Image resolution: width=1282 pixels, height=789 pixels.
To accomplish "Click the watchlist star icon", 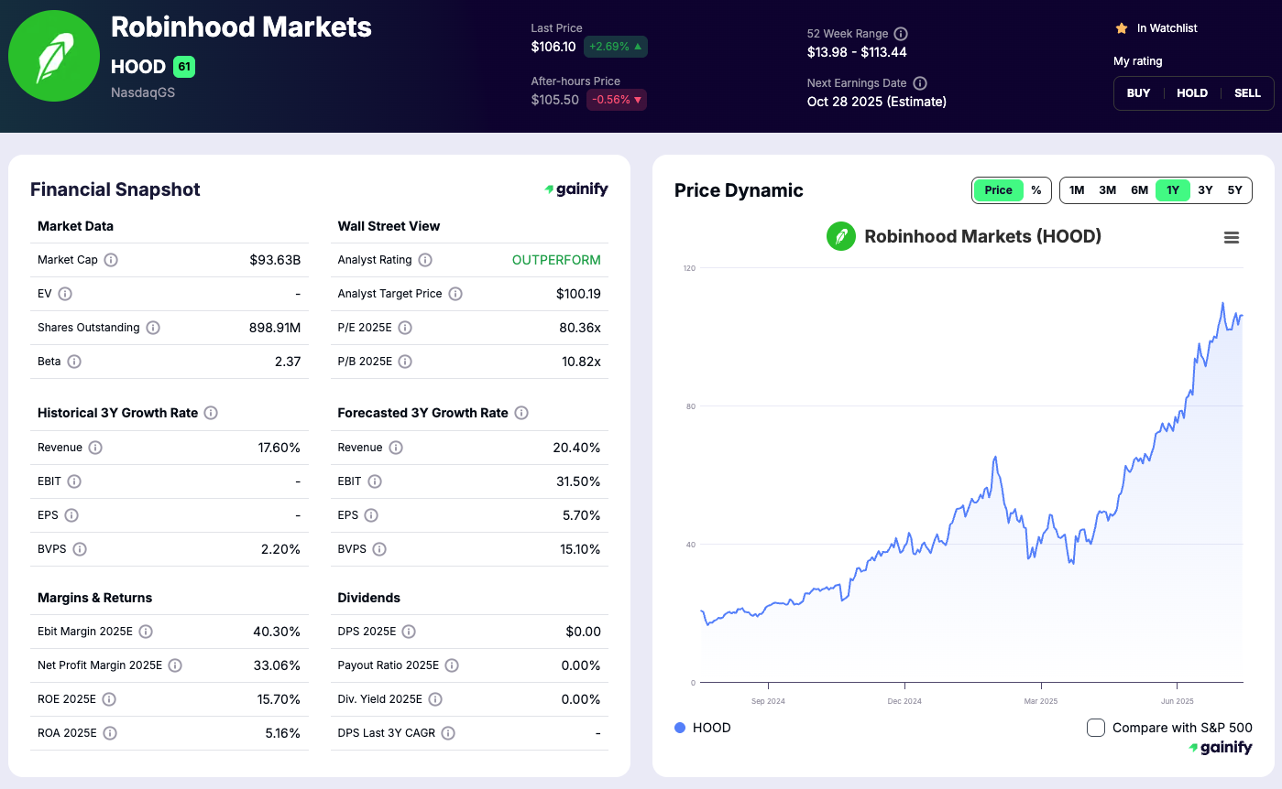I will [1122, 28].
